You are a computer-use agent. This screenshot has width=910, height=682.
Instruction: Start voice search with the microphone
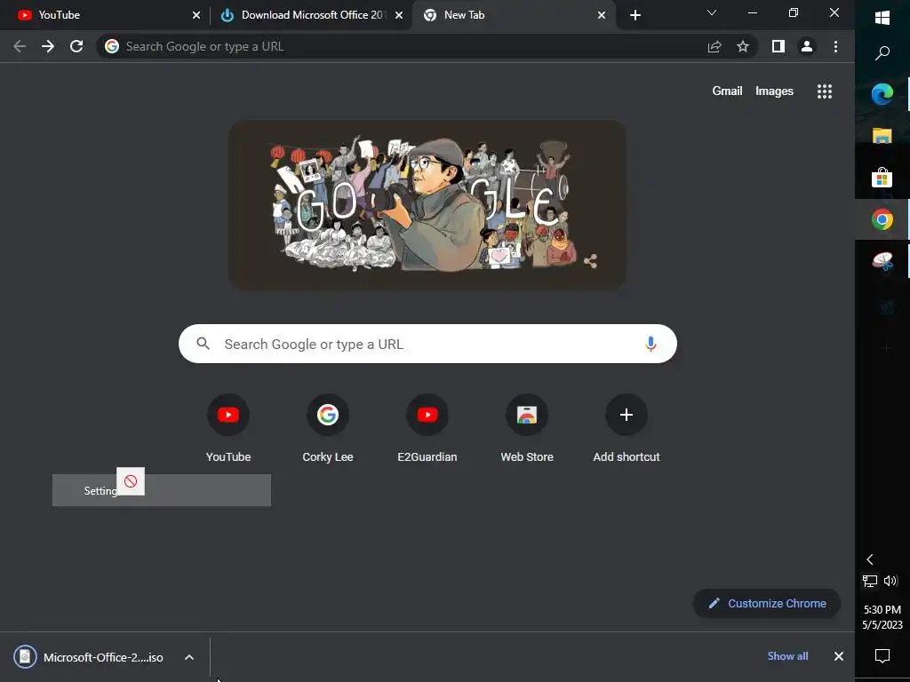(x=651, y=344)
